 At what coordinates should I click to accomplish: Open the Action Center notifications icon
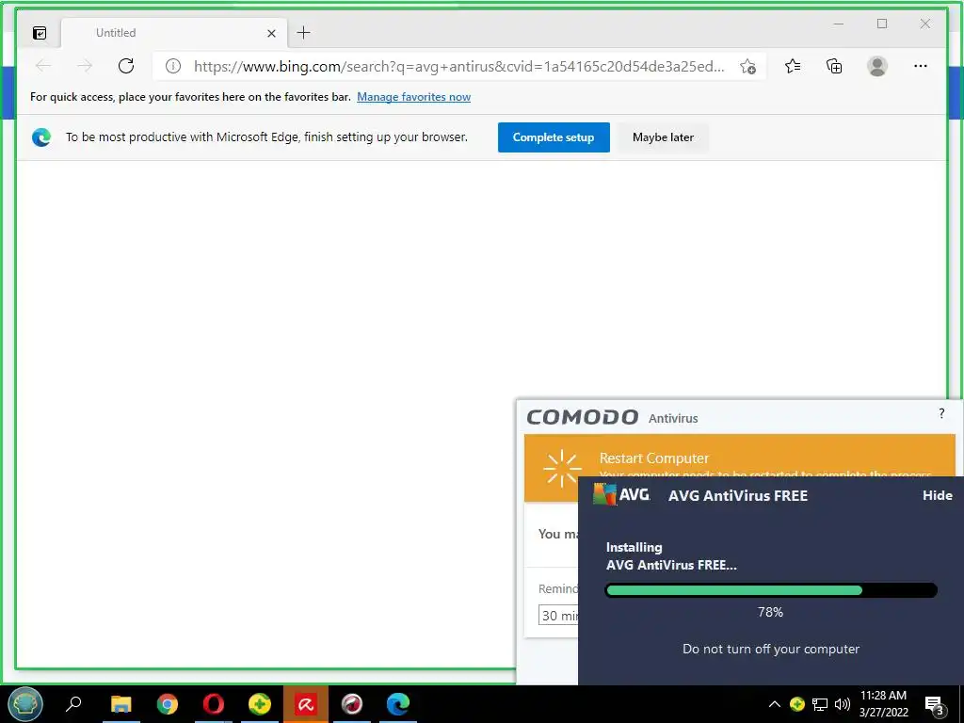(935, 705)
